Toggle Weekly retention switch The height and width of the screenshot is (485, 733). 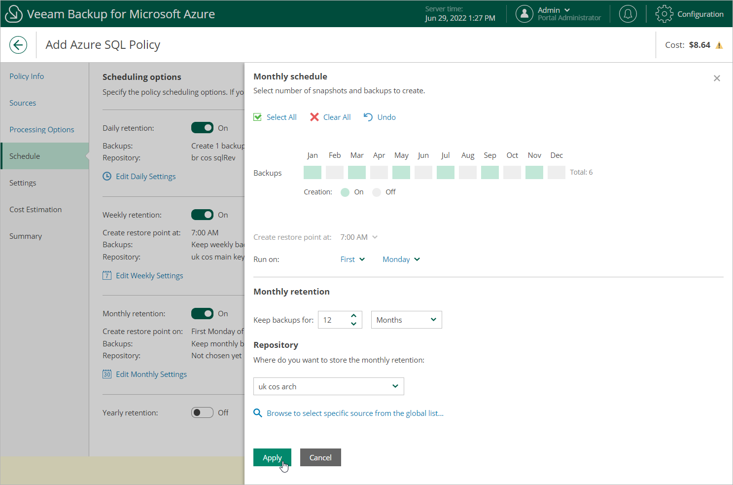pos(202,215)
